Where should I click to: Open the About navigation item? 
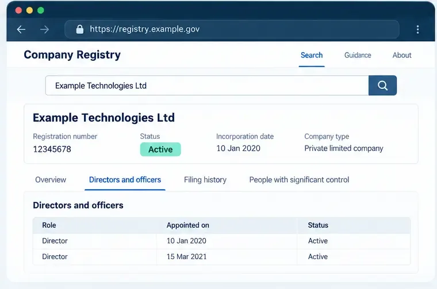pos(402,55)
